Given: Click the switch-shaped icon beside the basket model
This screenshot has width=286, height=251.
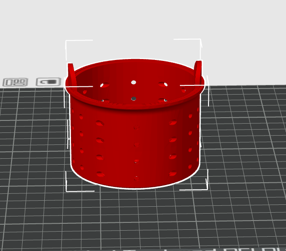Looking at the screenshot, I should (x=48, y=82).
